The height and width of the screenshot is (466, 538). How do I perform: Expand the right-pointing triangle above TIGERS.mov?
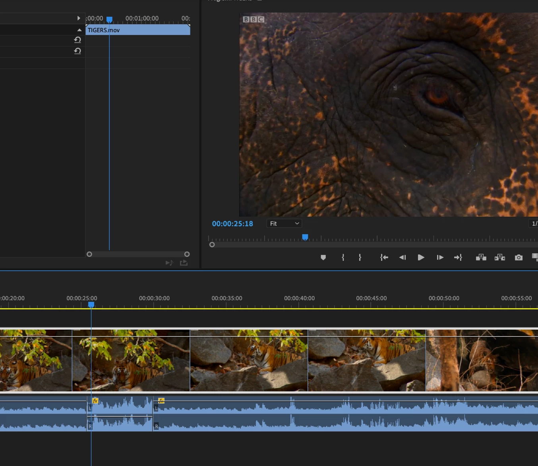coord(78,18)
